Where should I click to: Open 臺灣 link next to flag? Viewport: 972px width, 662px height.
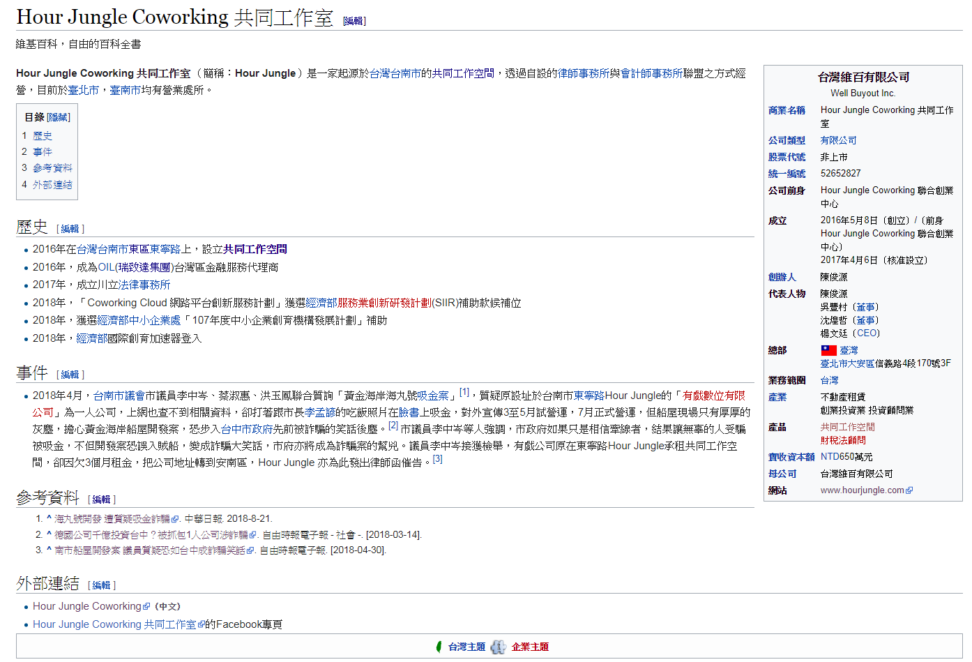849,350
